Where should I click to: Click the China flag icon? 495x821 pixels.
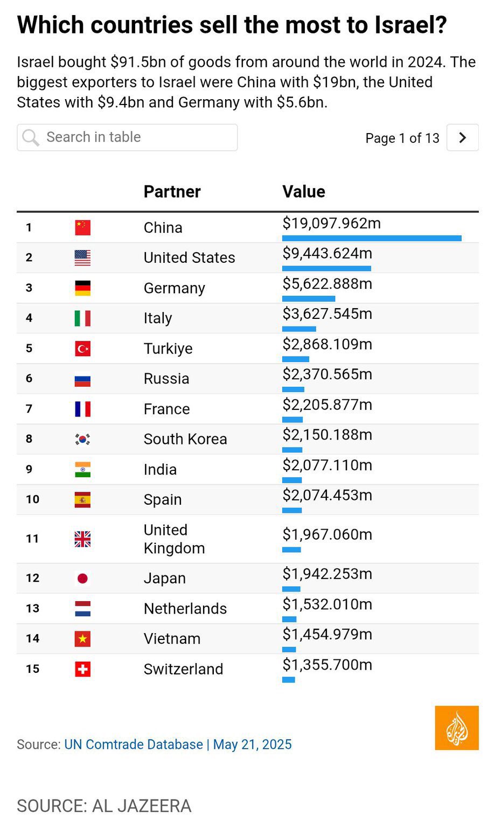pos(82,227)
